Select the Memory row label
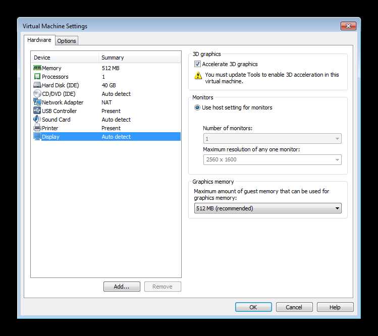The width and height of the screenshot is (378, 336). [51, 68]
